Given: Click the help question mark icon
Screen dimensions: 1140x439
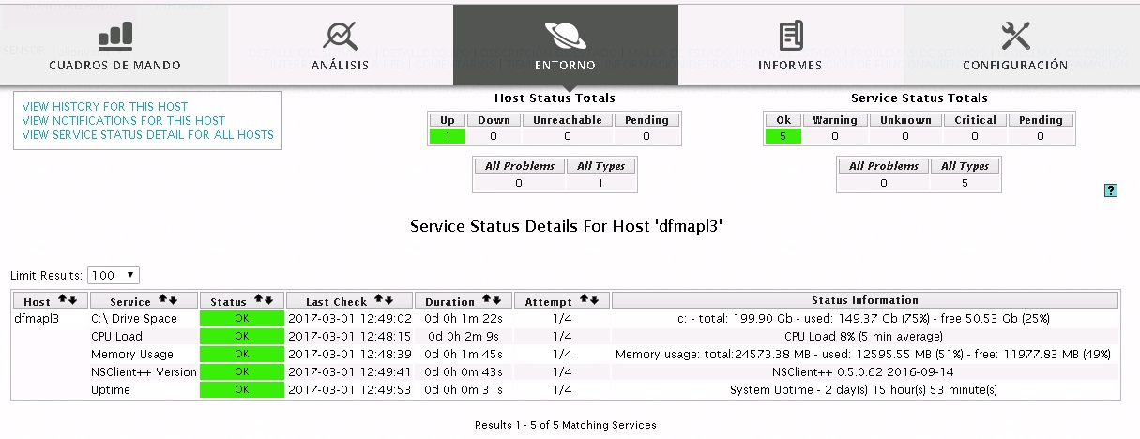Looking at the screenshot, I should (1111, 190).
